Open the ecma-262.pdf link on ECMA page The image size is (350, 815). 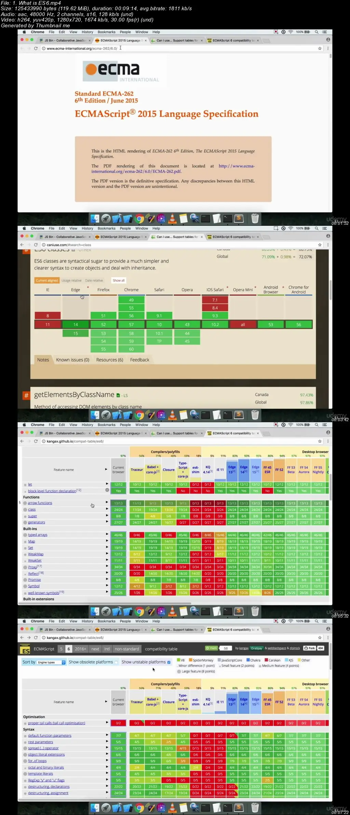173,169
